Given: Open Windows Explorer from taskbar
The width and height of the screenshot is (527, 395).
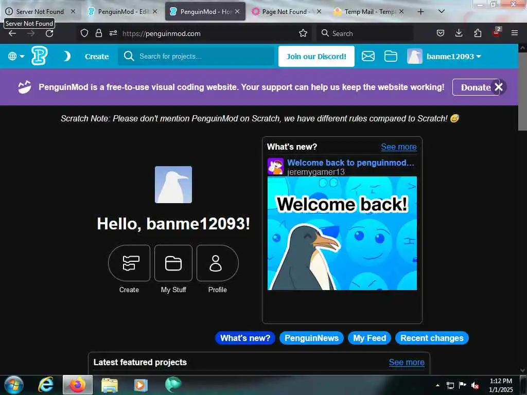Looking at the screenshot, I should tap(110, 385).
